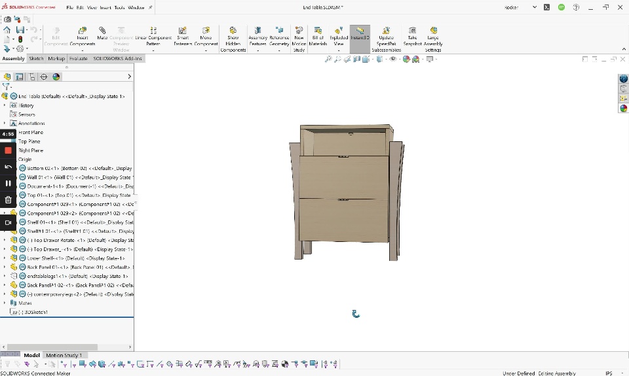
Task: Open the Window menu
Action: click(136, 8)
